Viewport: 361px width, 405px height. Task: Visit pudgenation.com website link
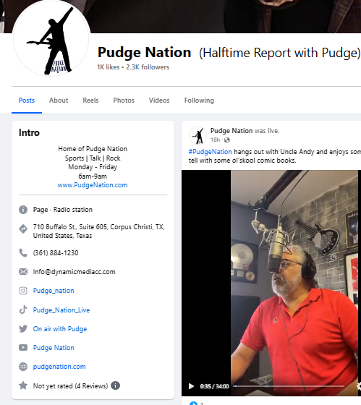tap(59, 367)
